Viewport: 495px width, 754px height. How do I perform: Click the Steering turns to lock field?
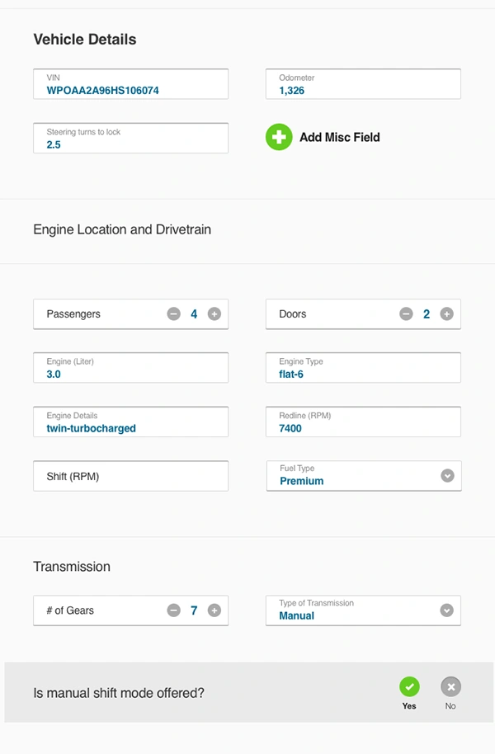click(x=130, y=139)
